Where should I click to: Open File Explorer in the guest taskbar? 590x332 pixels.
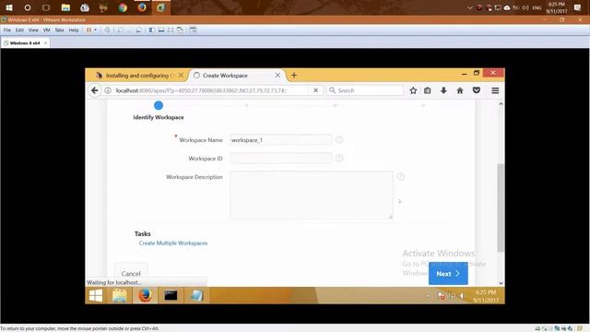click(x=120, y=295)
